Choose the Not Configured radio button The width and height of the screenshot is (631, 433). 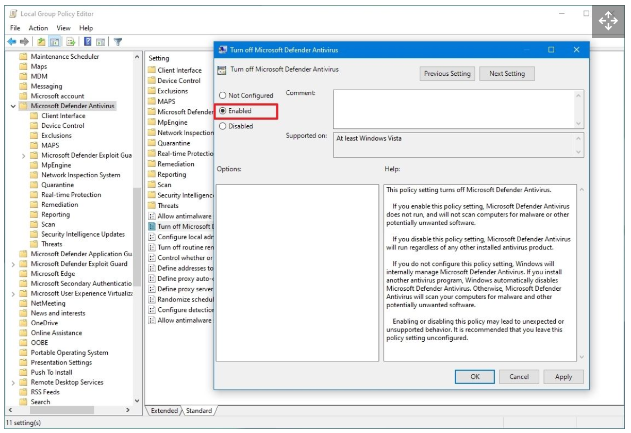click(x=223, y=95)
